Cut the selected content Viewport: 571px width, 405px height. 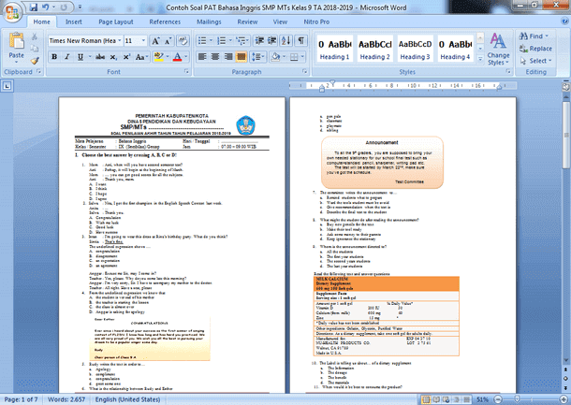[34, 36]
